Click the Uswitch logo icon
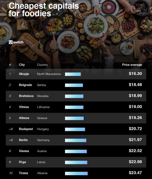This screenshot has height=179, width=152. (x=10, y=42)
